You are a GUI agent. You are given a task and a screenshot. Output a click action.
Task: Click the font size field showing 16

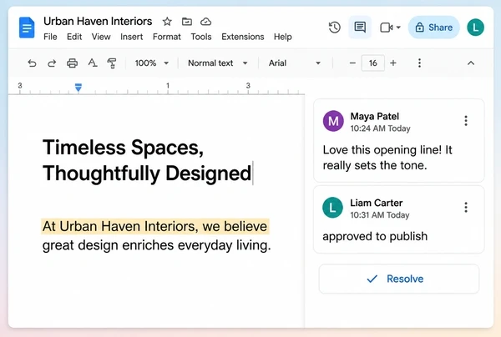coord(373,63)
